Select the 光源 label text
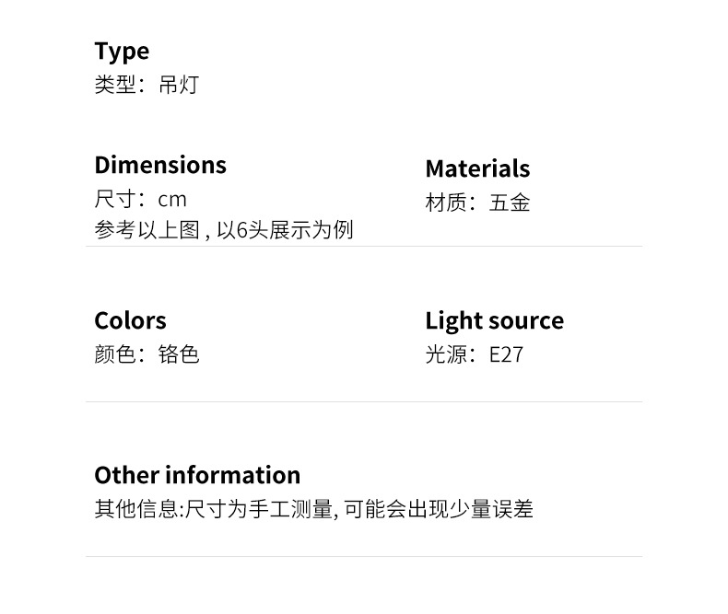728x614 pixels. tap(445, 354)
